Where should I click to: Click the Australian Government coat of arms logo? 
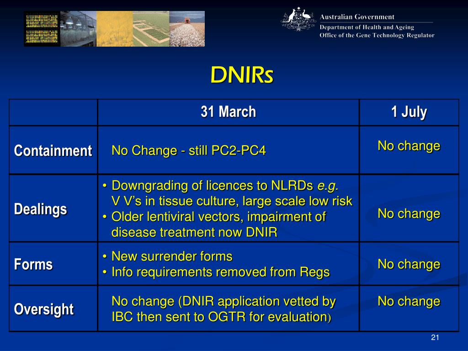coord(298,19)
